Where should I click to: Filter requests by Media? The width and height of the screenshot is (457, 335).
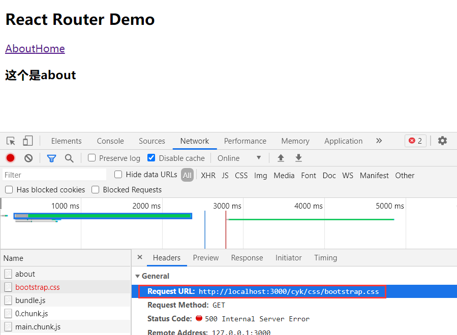point(284,176)
